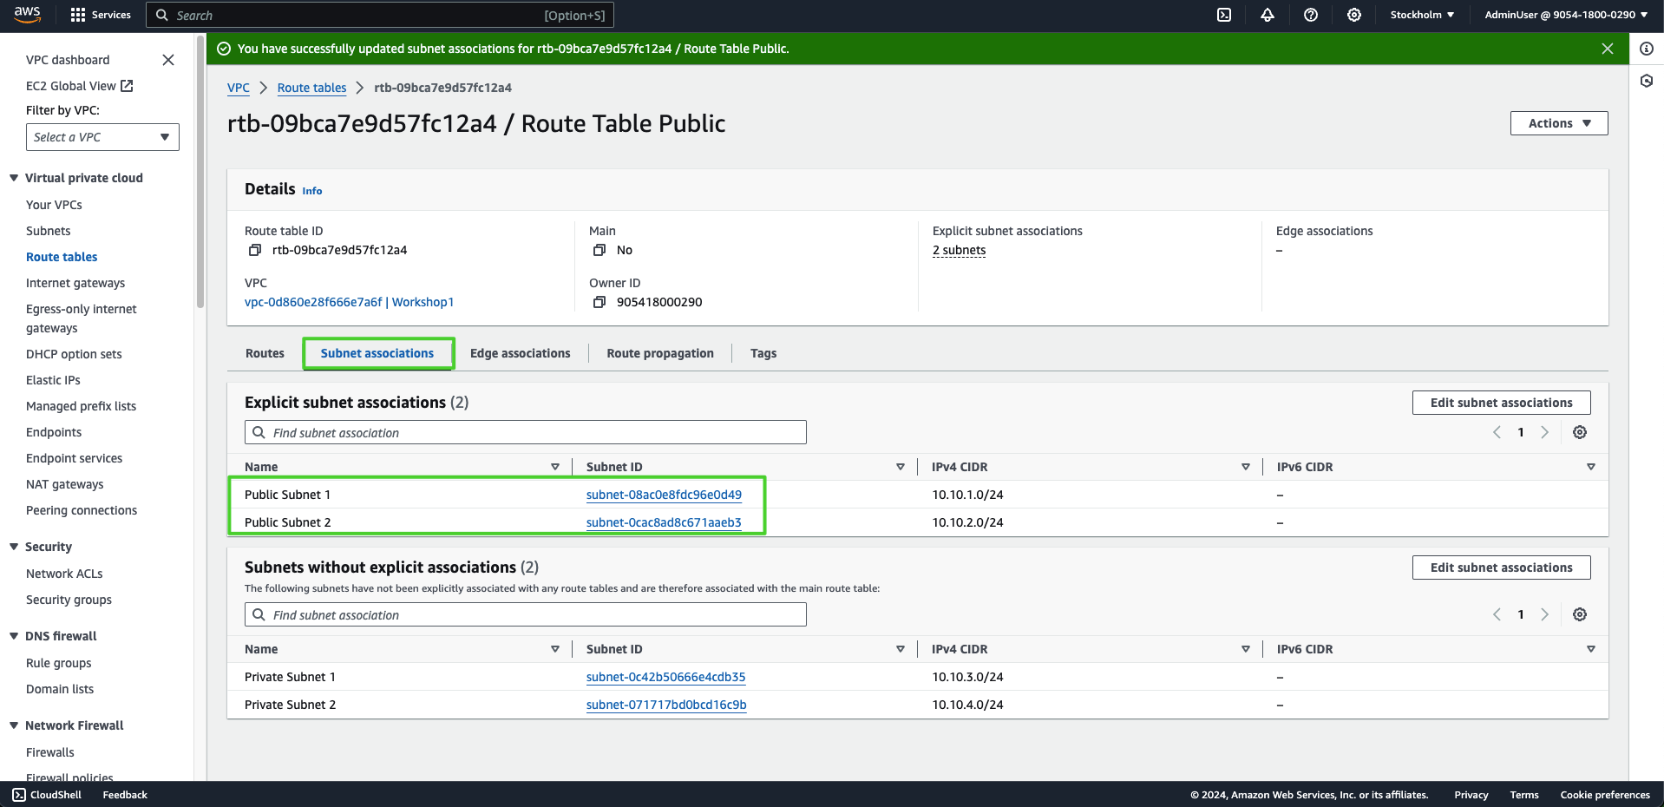
Task: Open CloudShell from the top navigation bar
Action: point(1223,15)
